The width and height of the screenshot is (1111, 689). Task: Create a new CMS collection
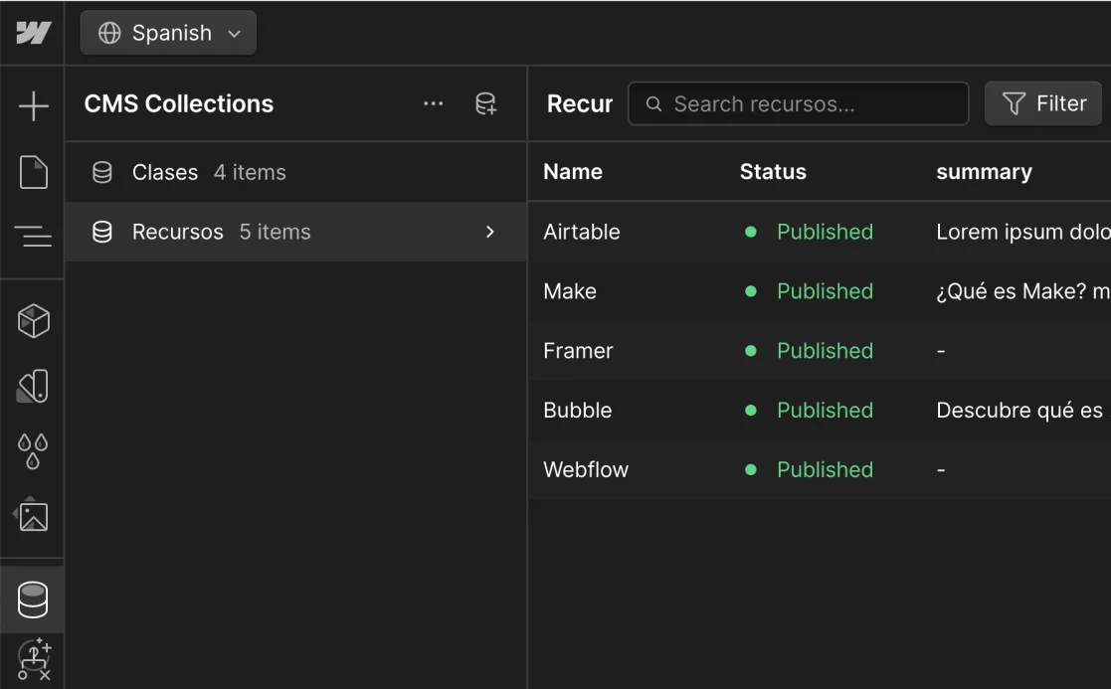(485, 103)
